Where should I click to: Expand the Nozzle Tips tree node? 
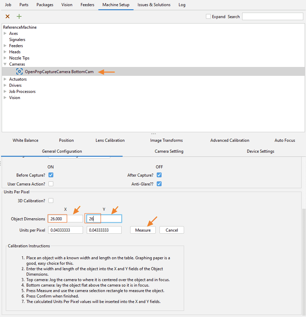coord(5,58)
